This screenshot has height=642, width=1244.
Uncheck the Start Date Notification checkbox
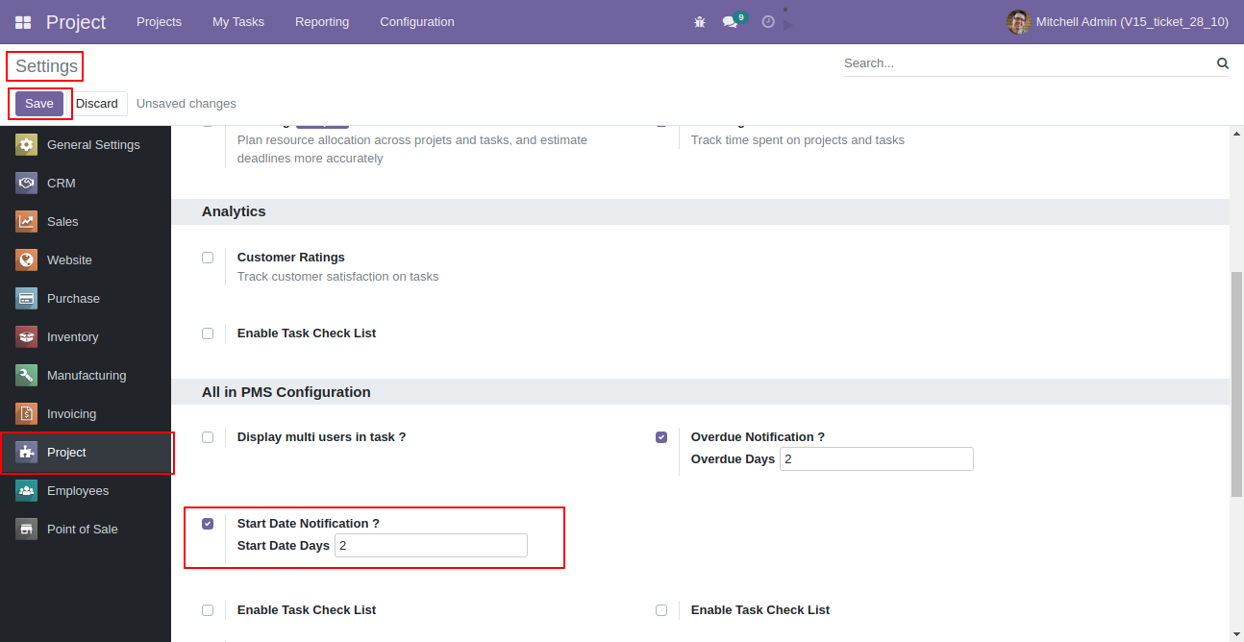tap(208, 524)
